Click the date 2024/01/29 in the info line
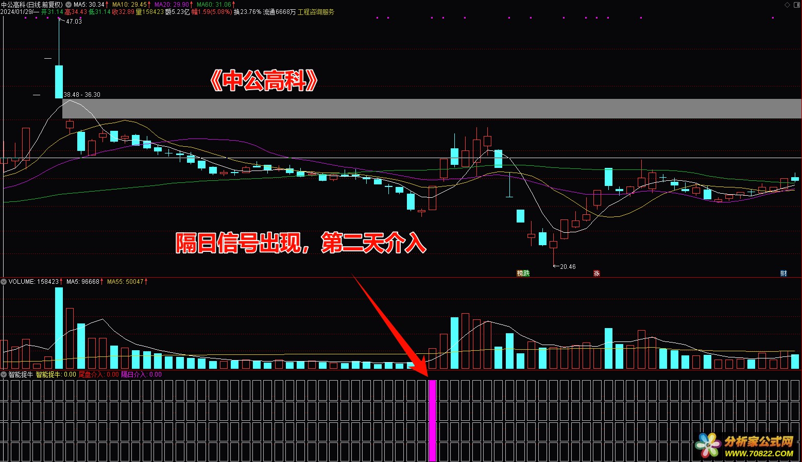 16,12
